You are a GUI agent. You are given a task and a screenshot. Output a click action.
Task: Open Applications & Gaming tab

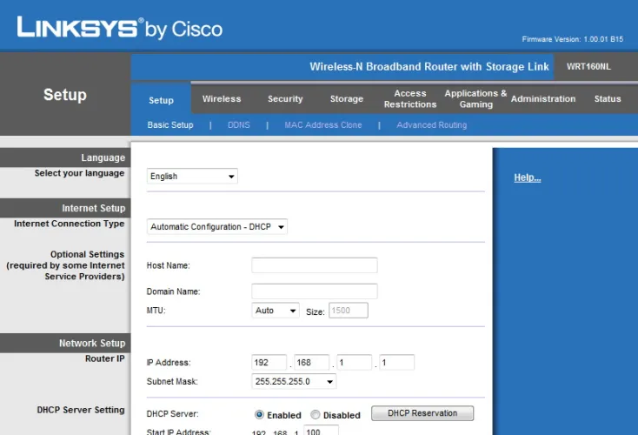(x=475, y=99)
